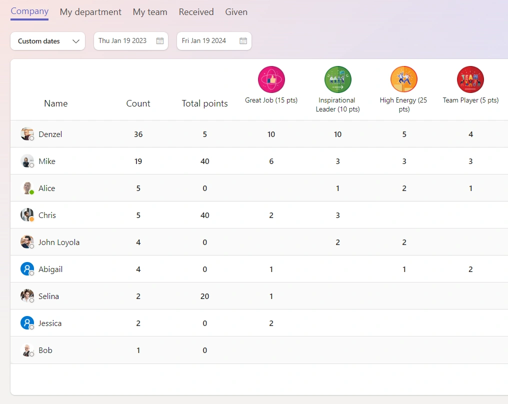508x404 pixels.
Task: Click the Great Job badge icon
Action: click(271, 79)
